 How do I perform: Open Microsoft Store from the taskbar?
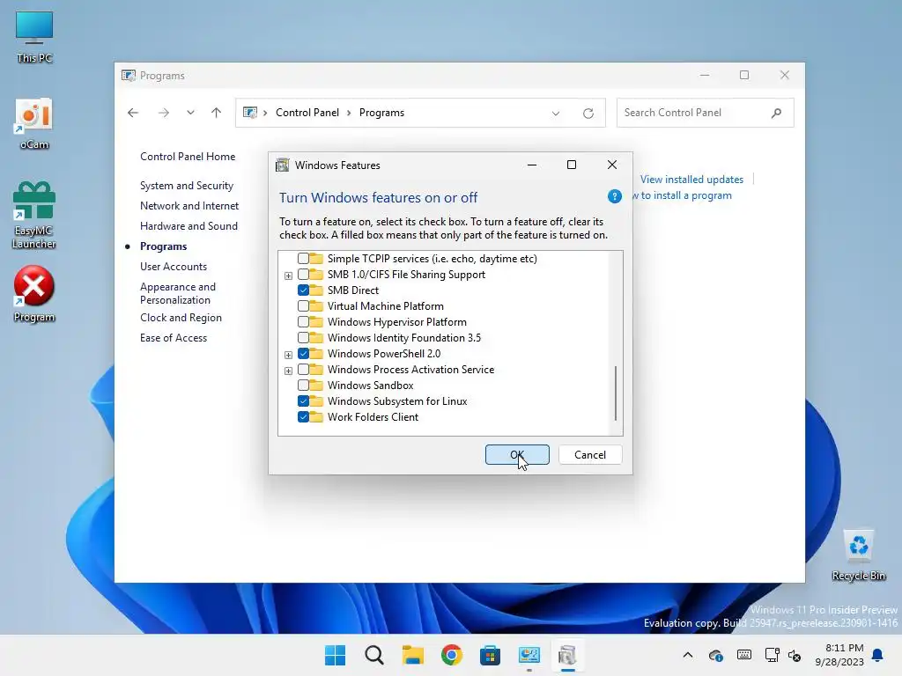coord(490,655)
